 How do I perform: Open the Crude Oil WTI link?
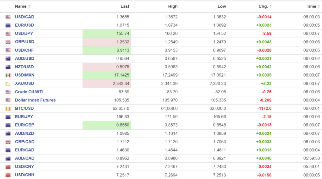(29, 92)
